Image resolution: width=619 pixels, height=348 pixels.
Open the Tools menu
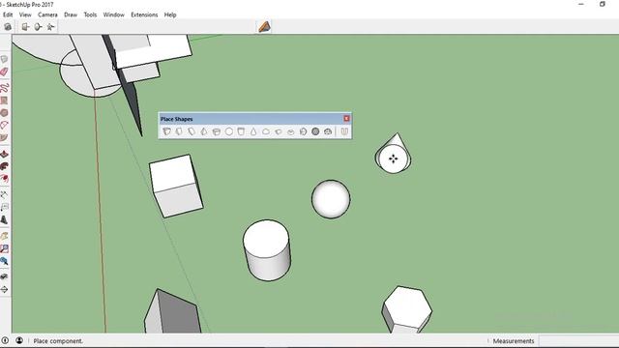(90, 14)
